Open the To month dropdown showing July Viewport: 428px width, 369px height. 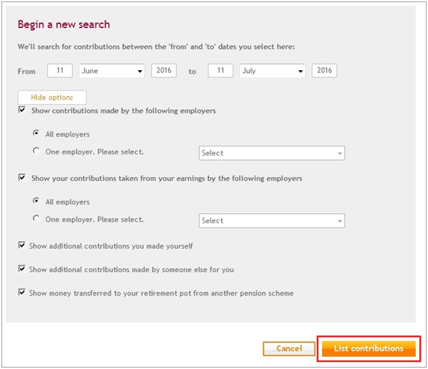click(x=272, y=71)
